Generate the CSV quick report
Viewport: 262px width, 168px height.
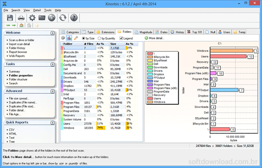point(11,130)
